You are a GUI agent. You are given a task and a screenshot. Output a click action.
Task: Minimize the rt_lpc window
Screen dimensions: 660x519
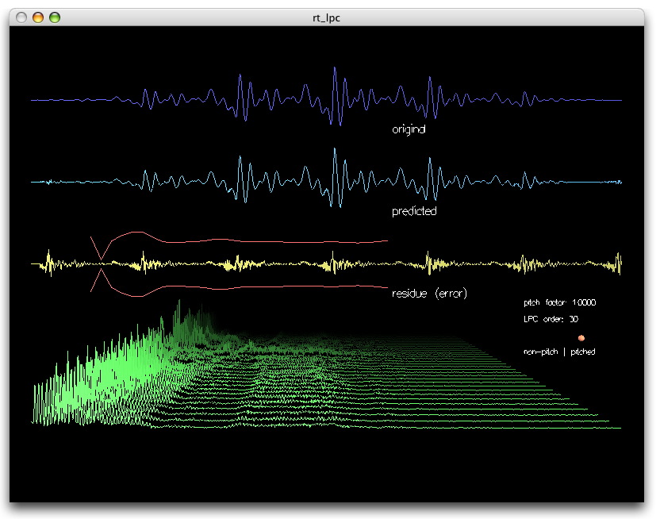[38, 17]
